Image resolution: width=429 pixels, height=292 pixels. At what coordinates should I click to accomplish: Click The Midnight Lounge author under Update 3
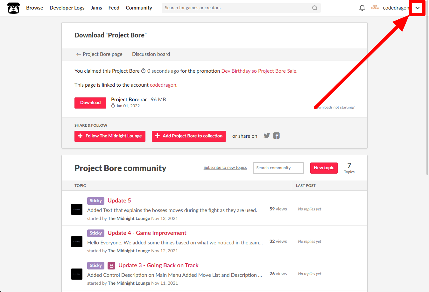coord(129,283)
